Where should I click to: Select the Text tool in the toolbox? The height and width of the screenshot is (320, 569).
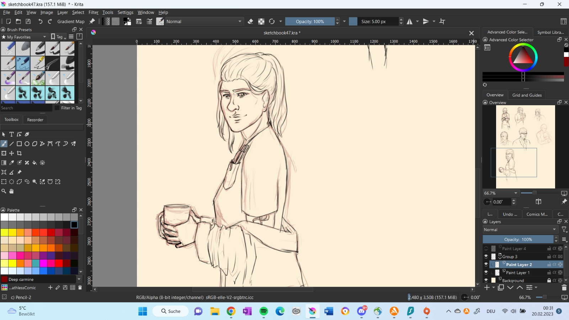tap(11, 134)
